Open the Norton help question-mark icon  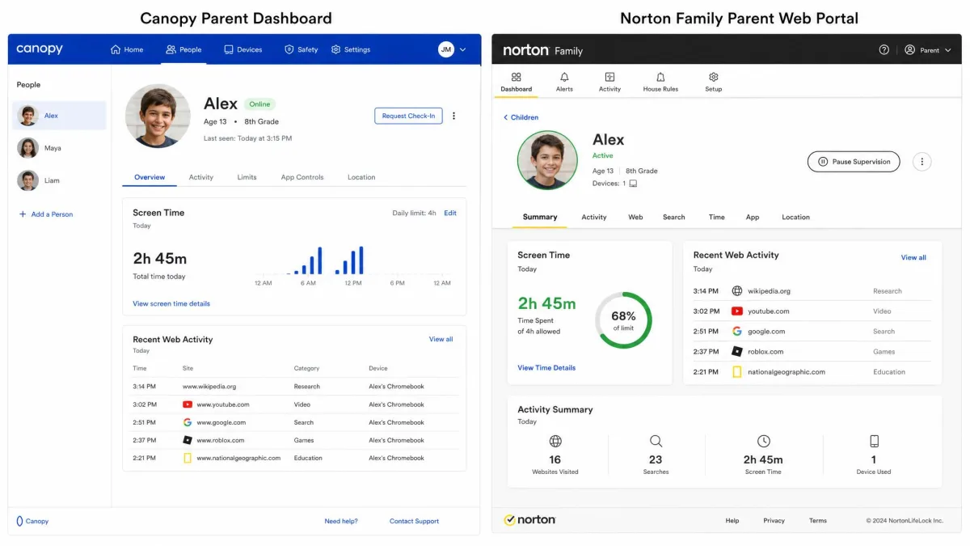[x=884, y=50]
